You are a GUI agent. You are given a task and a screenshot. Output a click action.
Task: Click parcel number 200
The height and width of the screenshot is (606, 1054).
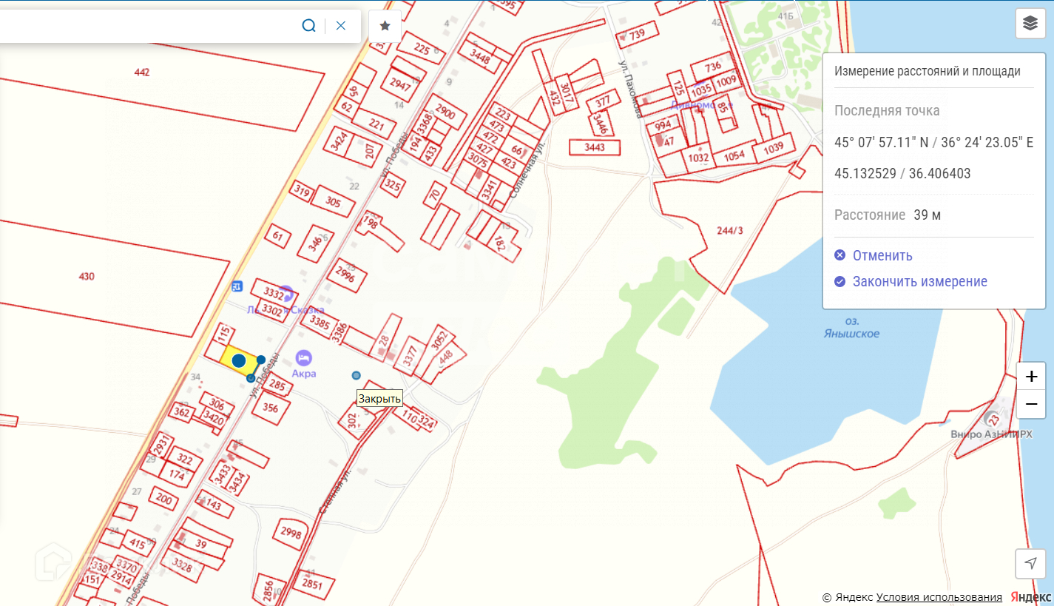point(163,499)
